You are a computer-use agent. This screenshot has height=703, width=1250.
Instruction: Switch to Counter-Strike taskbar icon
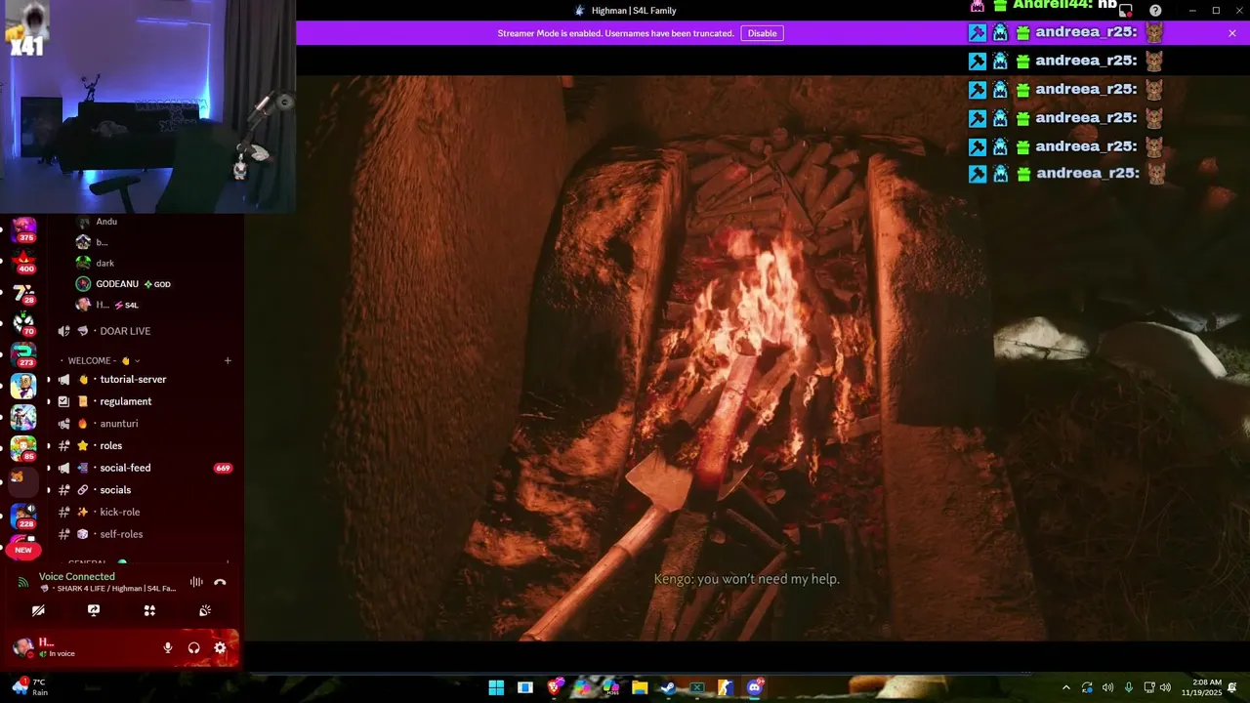coord(726,687)
